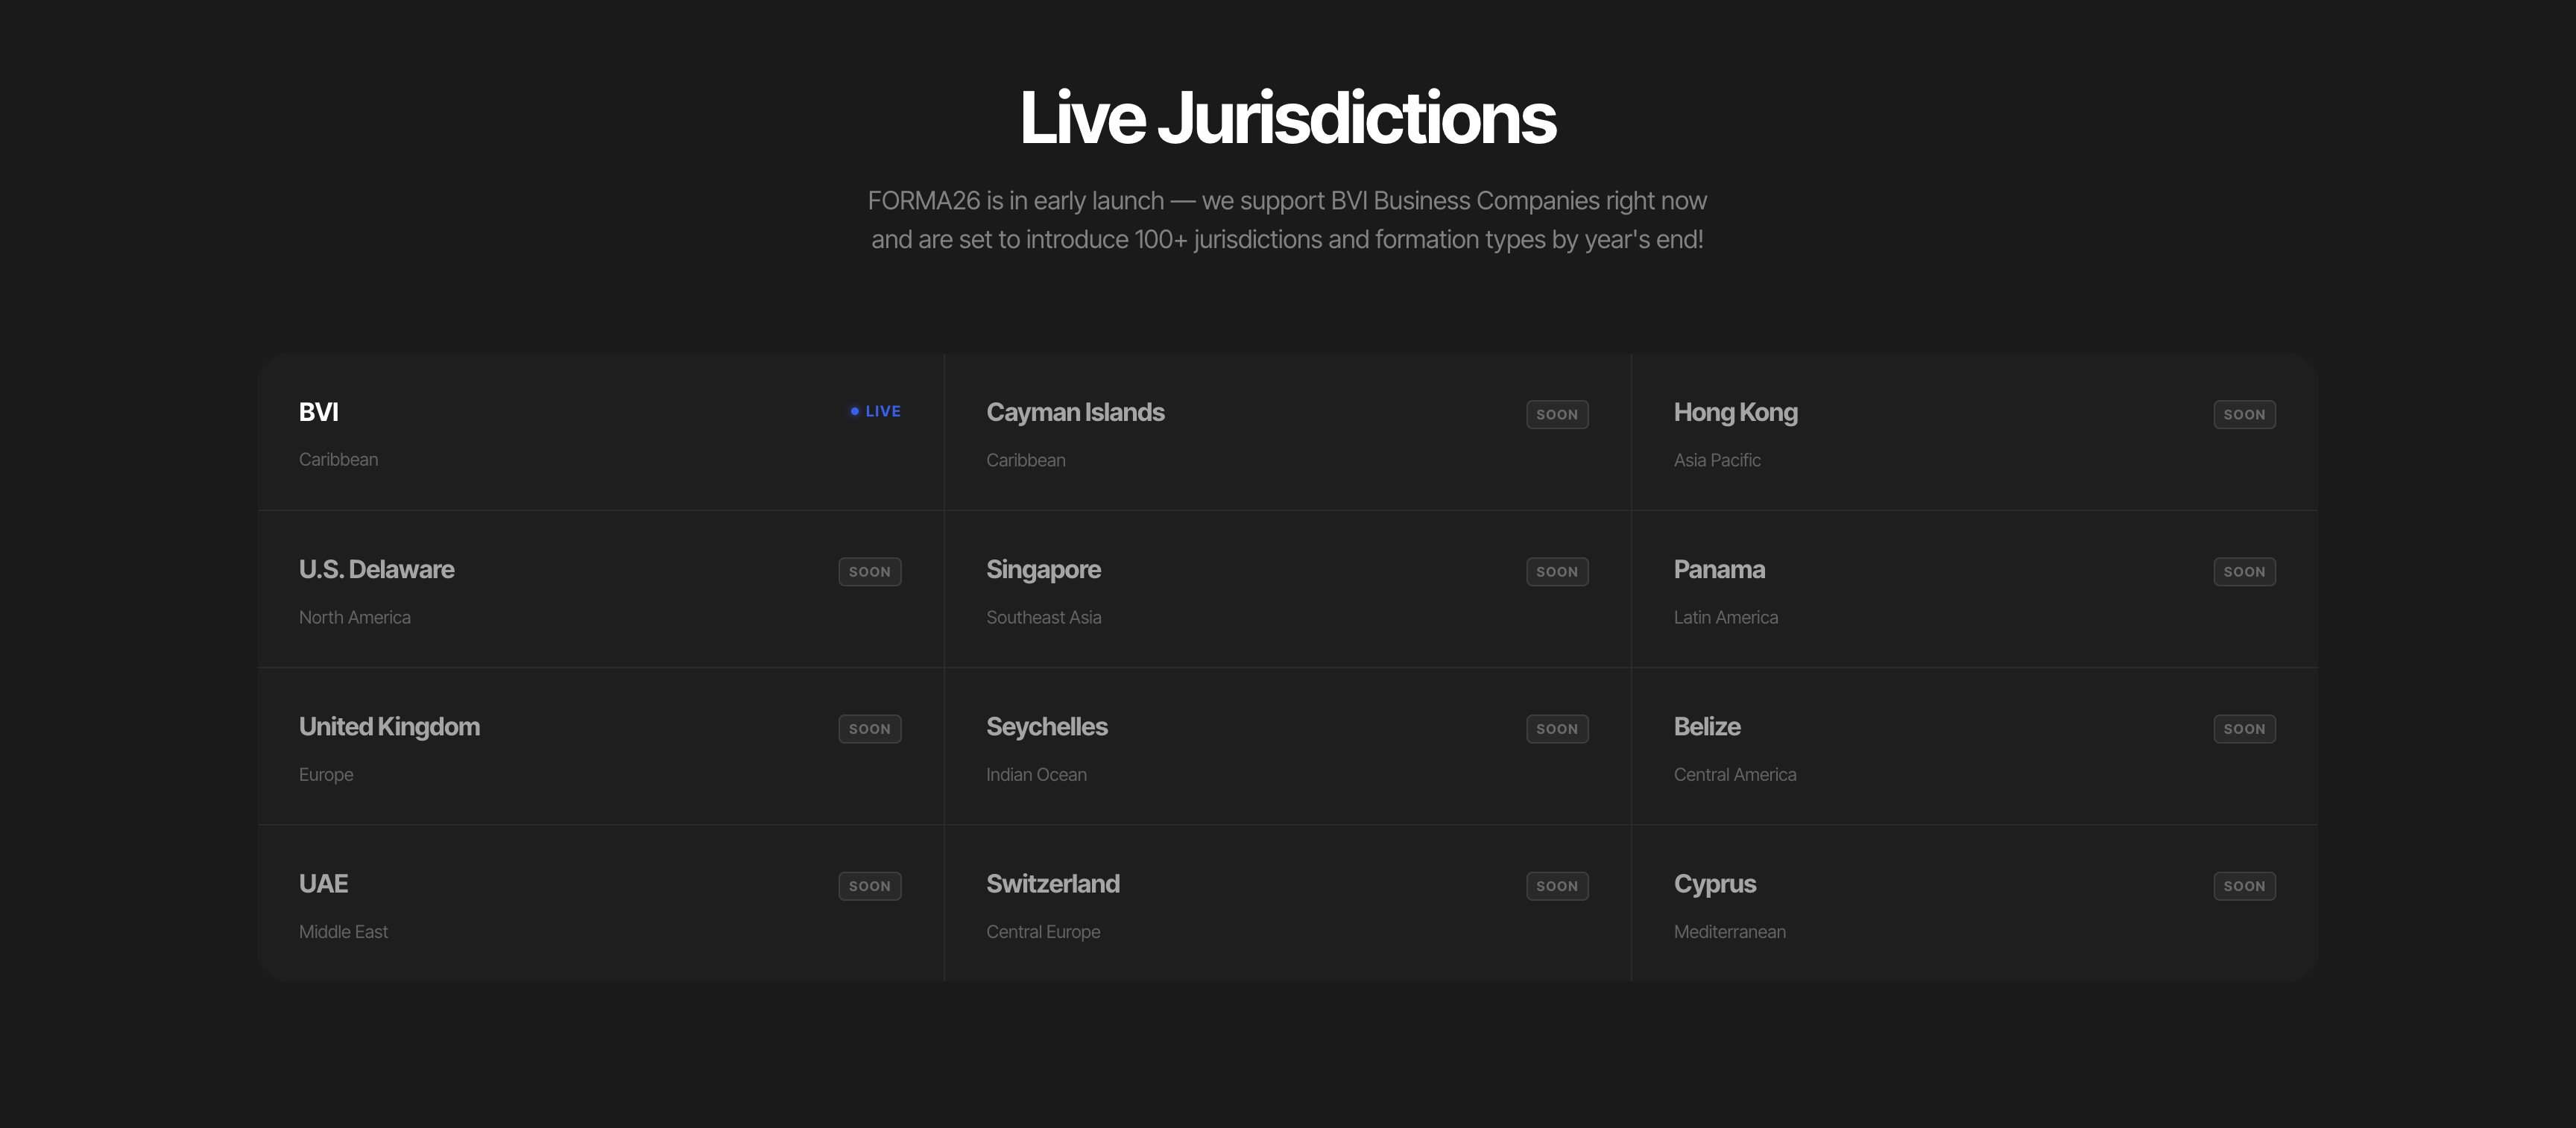Open the Panama jurisdiction entry
The width and height of the screenshot is (2576, 1128).
click(x=1975, y=589)
